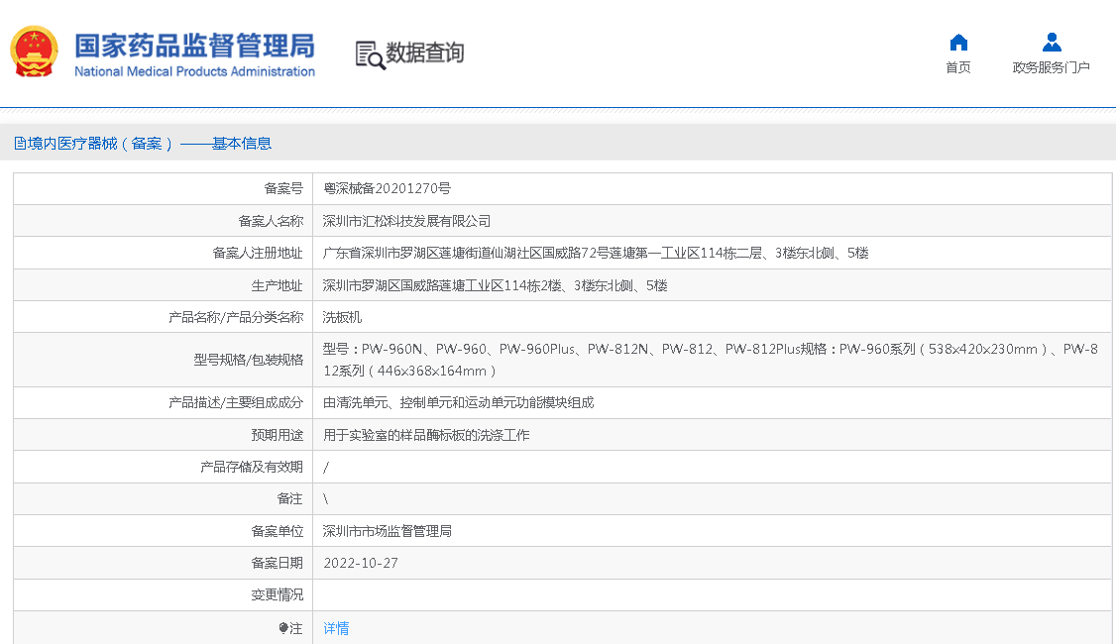The height and width of the screenshot is (644, 1116).
Task: Click the 预期用途 description text
Action: click(426, 435)
